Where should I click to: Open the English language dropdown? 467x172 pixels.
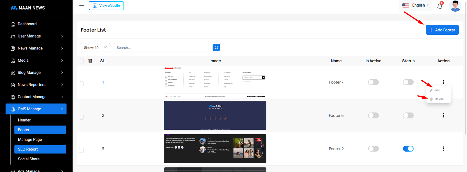coord(415,6)
